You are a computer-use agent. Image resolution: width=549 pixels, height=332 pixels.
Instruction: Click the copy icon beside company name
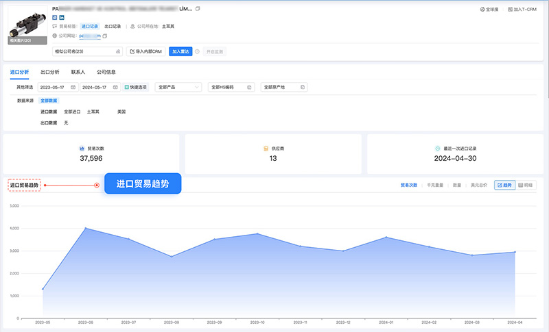coord(198,8)
